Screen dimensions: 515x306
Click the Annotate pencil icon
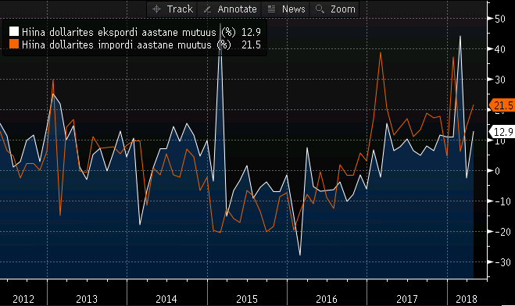[x=207, y=9]
